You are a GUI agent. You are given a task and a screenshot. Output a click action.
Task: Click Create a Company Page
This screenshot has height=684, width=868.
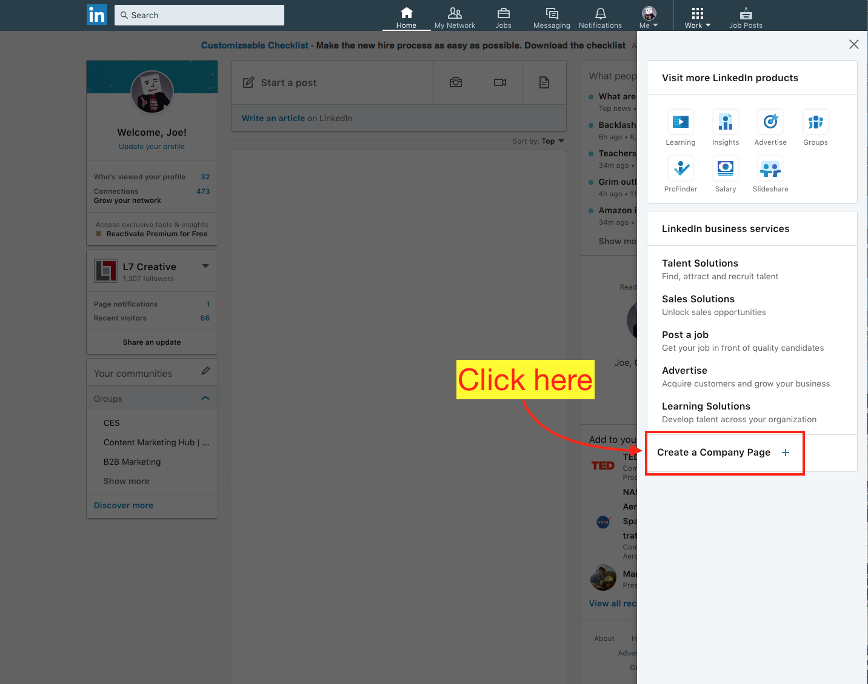click(713, 453)
